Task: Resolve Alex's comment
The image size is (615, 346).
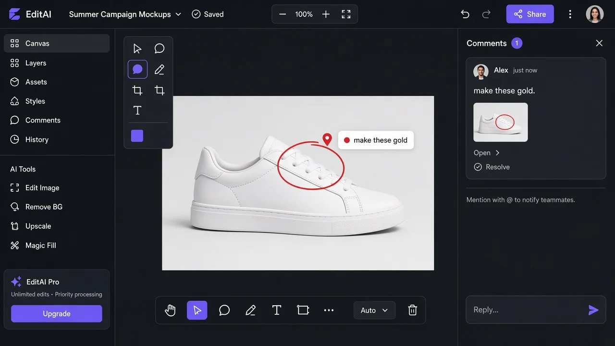Action: click(492, 167)
